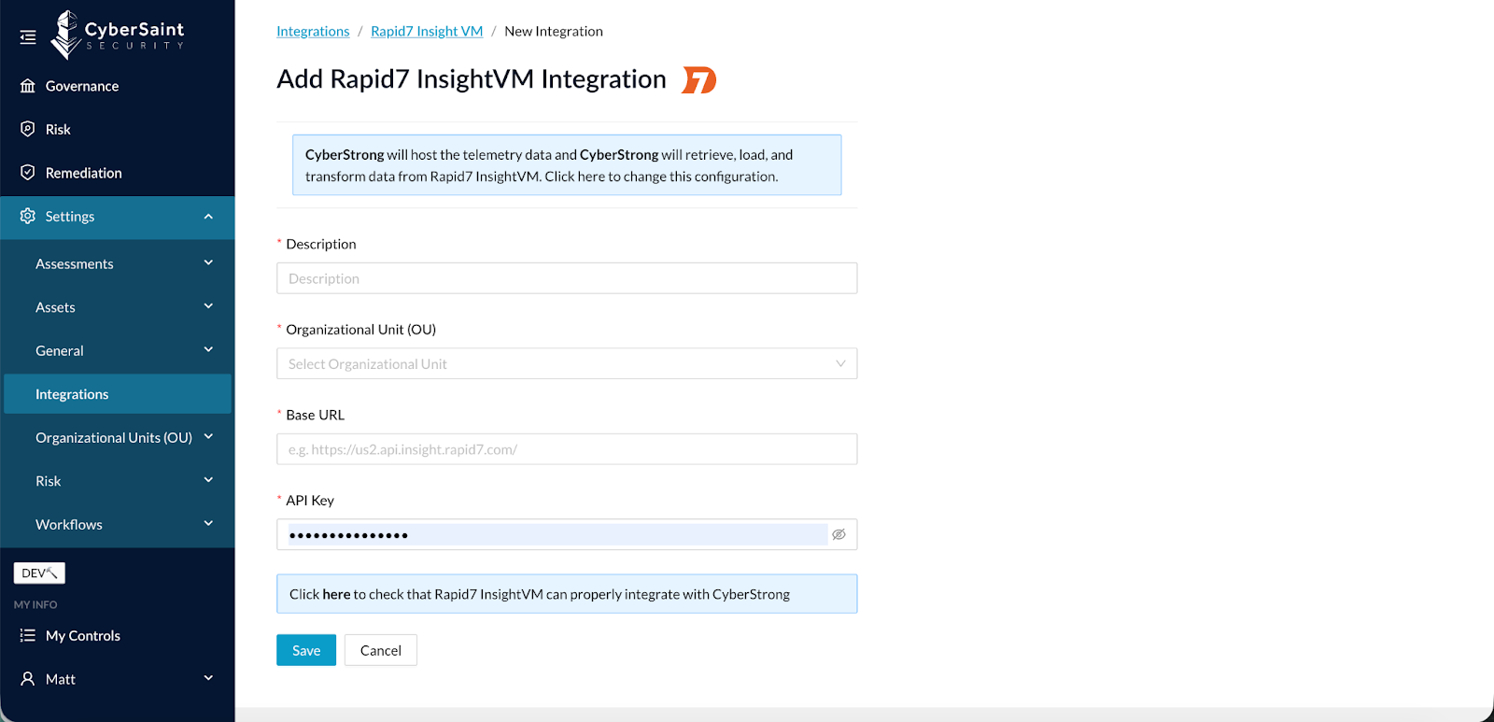Click the Cancel button

[381, 650]
